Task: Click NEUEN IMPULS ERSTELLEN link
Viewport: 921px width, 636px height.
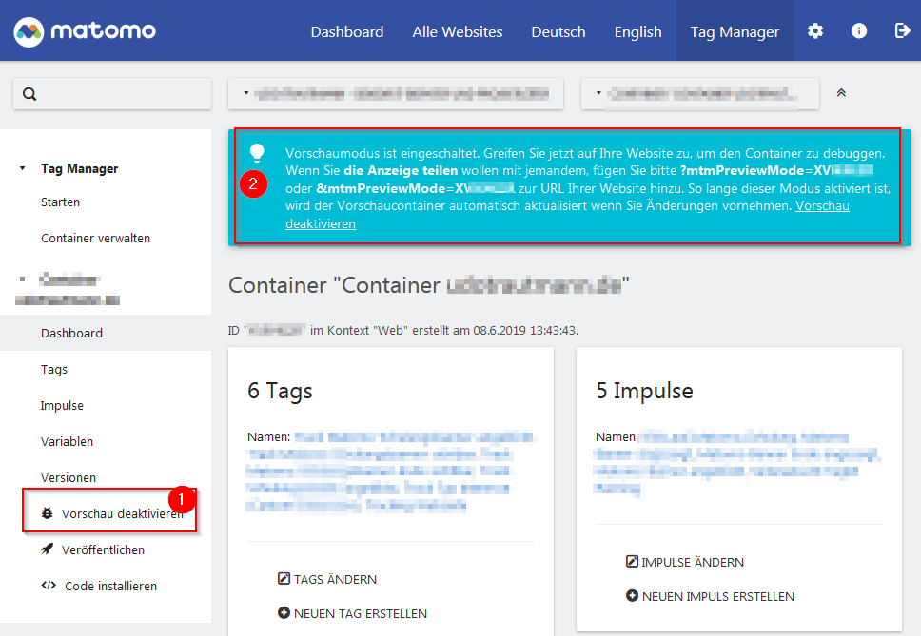Action: [x=718, y=596]
